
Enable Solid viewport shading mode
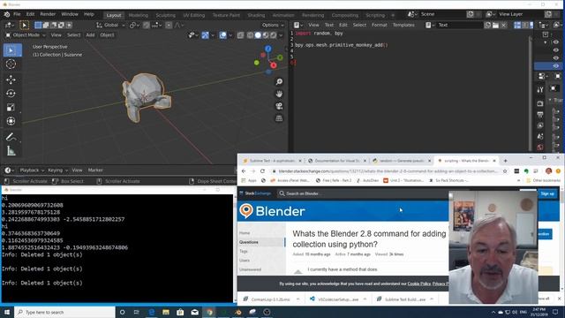(x=258, y=35)
